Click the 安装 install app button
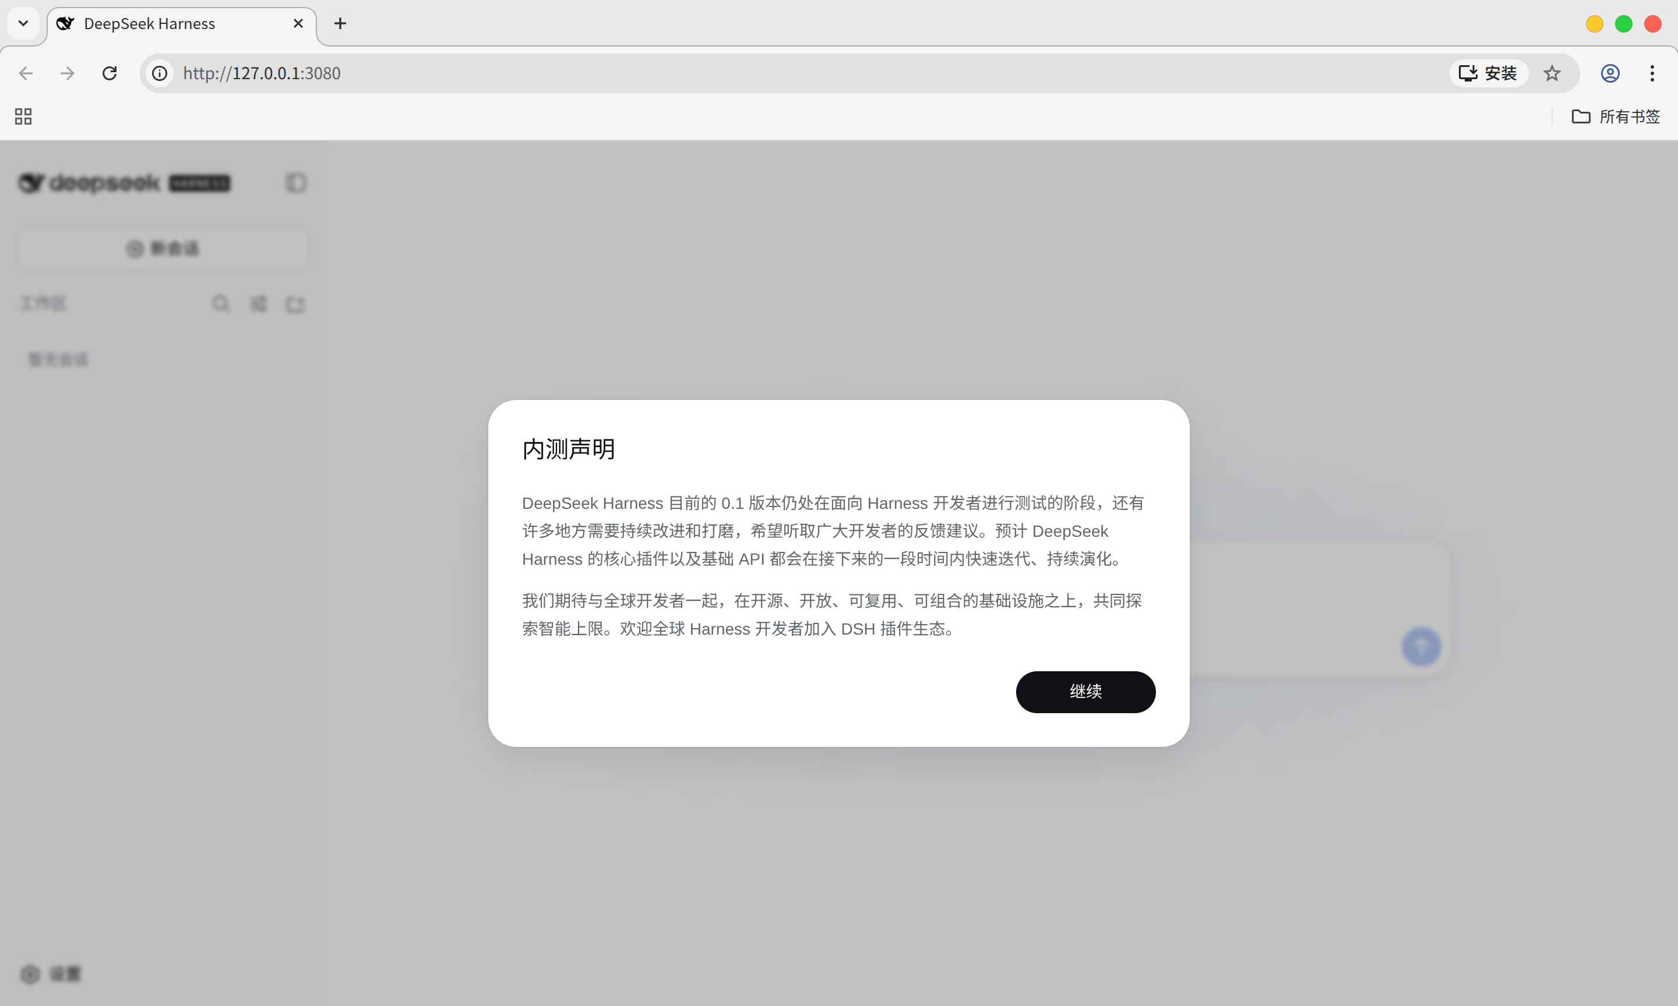The width and height of the screenshot is (1678, 1006). point(1489,73)
